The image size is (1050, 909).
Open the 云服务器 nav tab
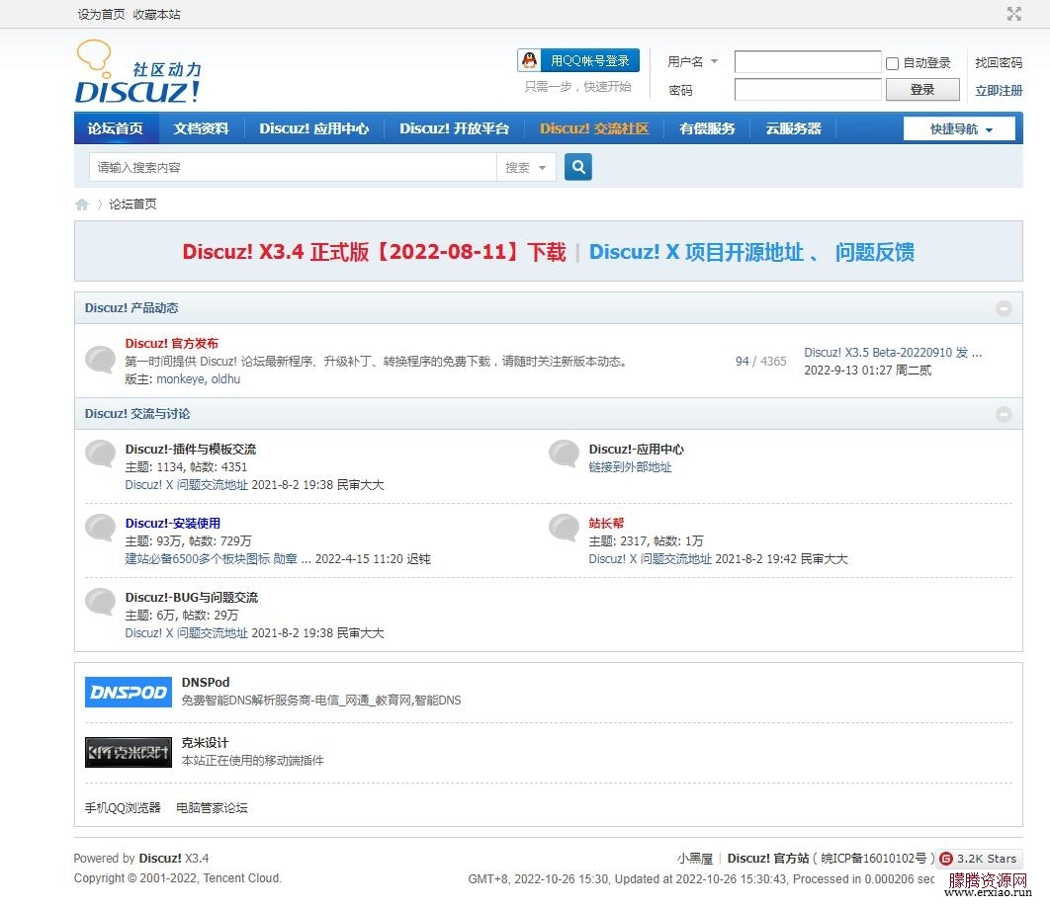point(794,128)
